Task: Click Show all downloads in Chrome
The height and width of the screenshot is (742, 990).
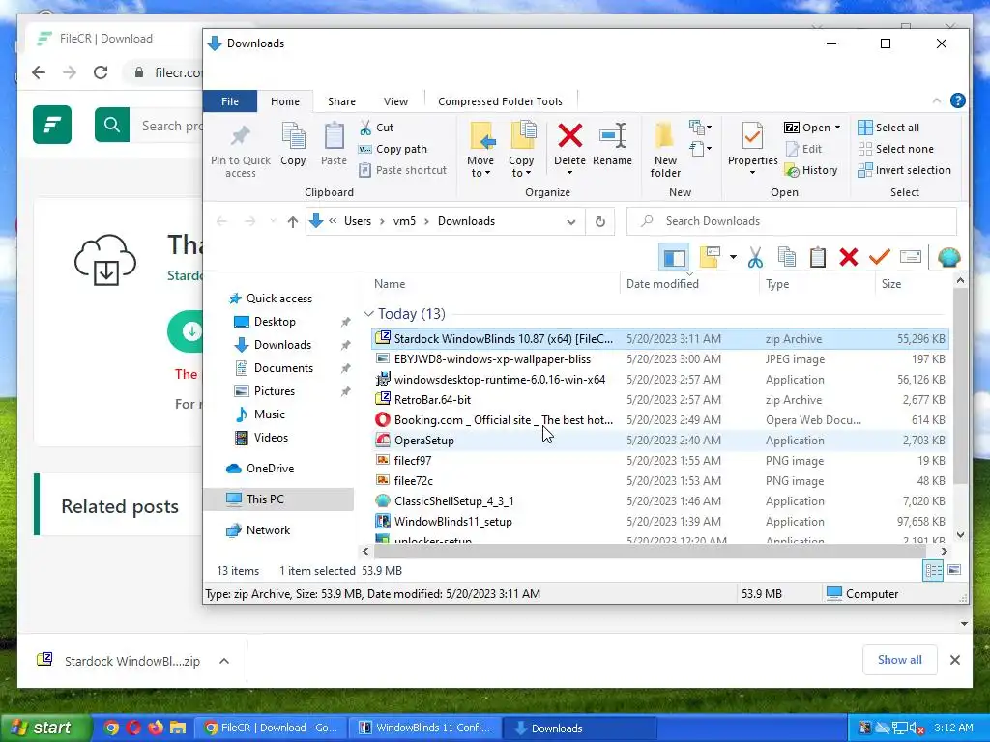Action: [900, 660]
